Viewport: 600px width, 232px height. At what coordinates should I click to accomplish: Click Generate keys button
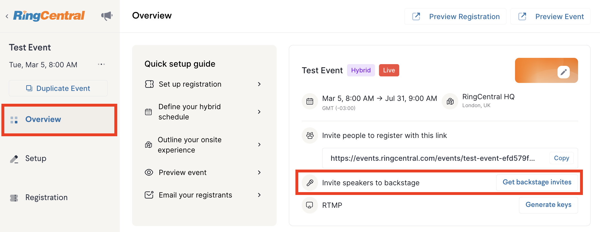(548, 205)
